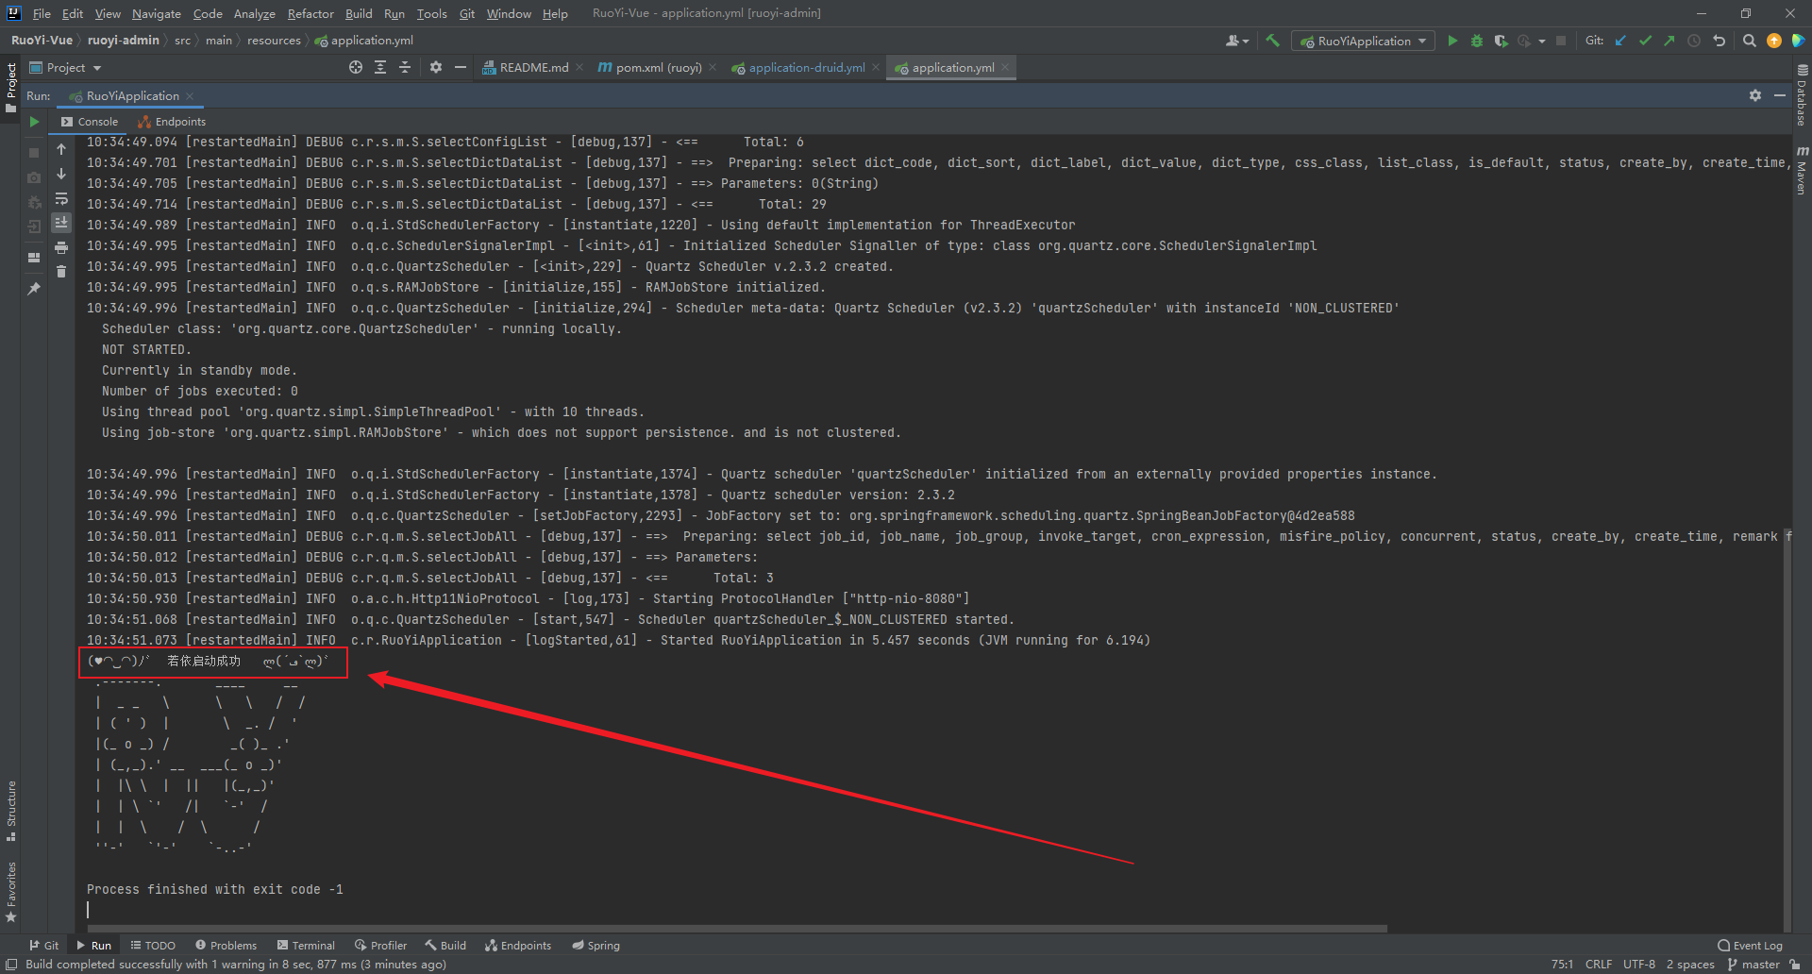Toggle the Database side tool window
Screen dimensions: 1812x974
coord(1802,95)
